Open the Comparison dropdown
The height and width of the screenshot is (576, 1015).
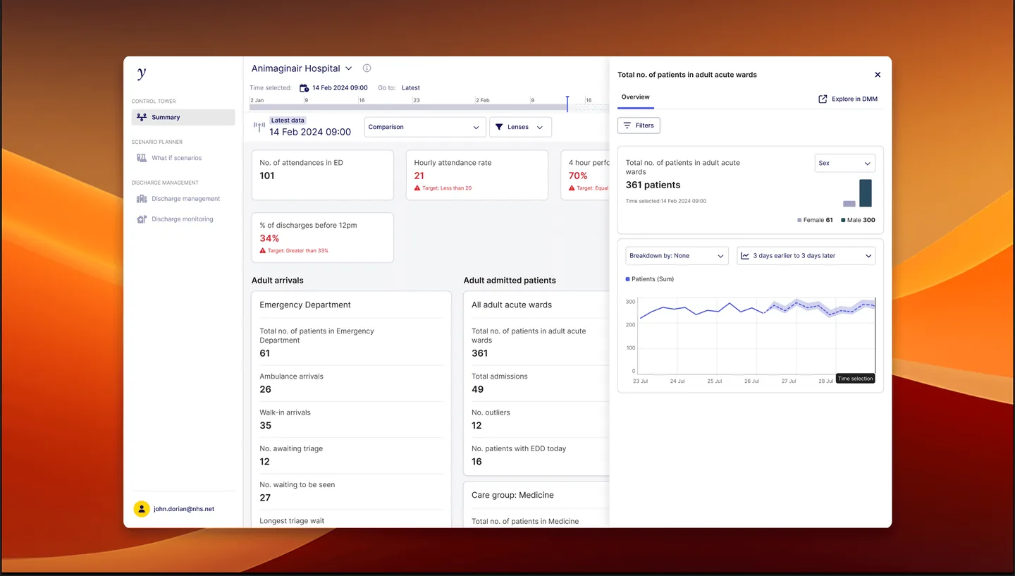coord(425,127)
